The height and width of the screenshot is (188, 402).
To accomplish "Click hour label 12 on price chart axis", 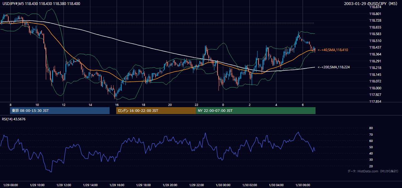I will click(x=64, y=105).
